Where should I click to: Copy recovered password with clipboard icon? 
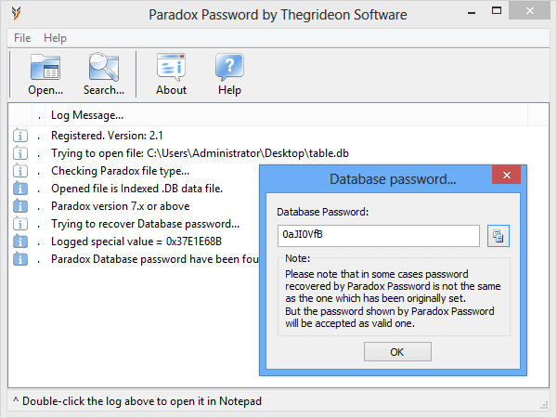(x=498, y=236)
